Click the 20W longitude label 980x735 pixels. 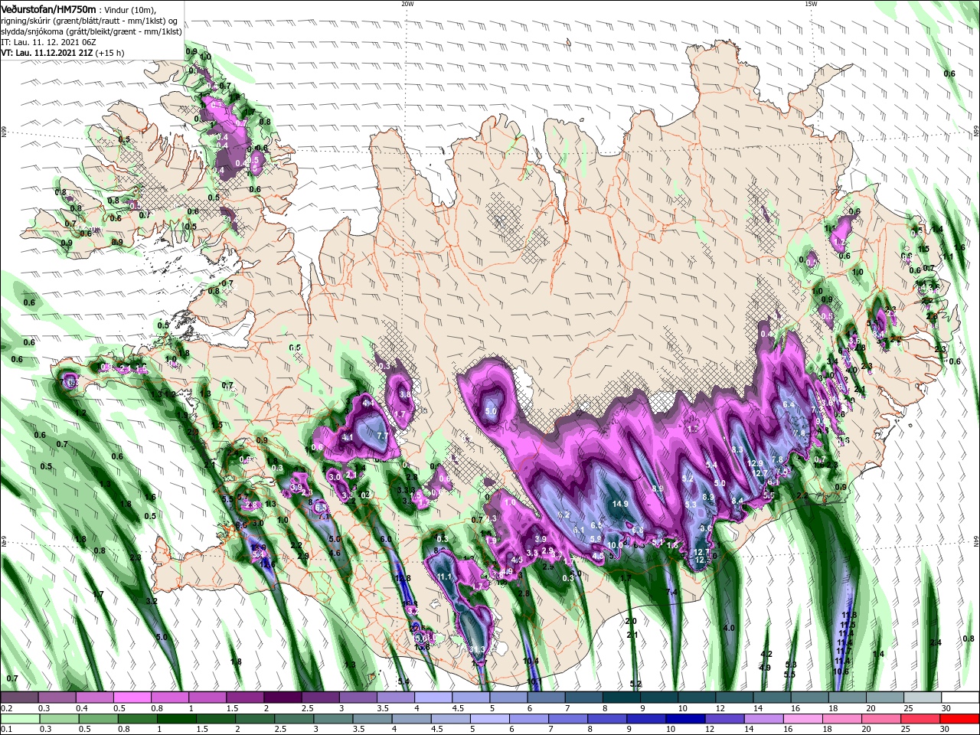pyautogui.click(x=407, y=4)
